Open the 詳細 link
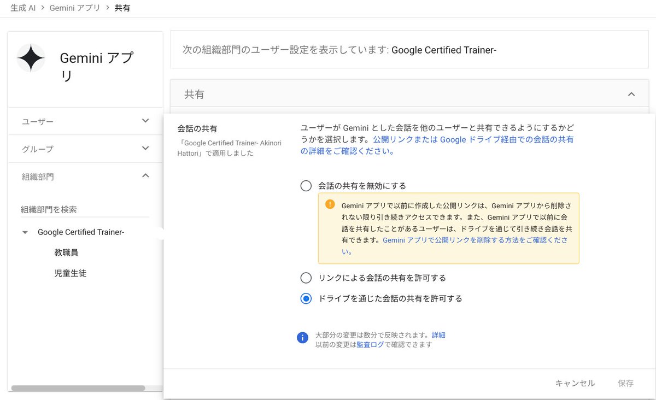This screenshot has height=400, width=656. pos(438,335)
